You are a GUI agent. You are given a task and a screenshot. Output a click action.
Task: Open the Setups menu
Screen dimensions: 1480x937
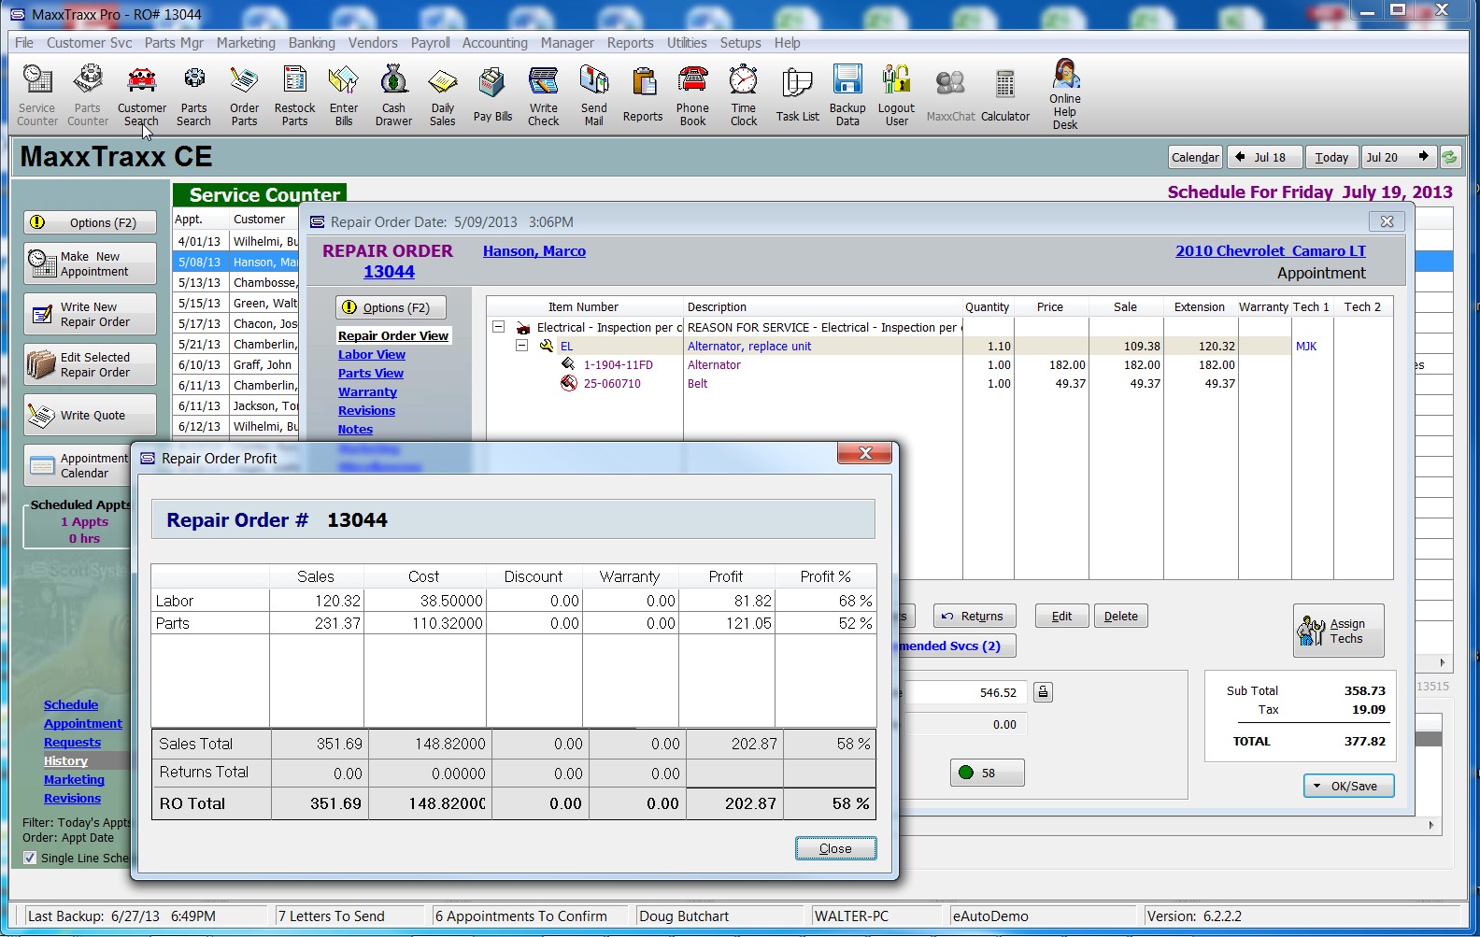740,43
